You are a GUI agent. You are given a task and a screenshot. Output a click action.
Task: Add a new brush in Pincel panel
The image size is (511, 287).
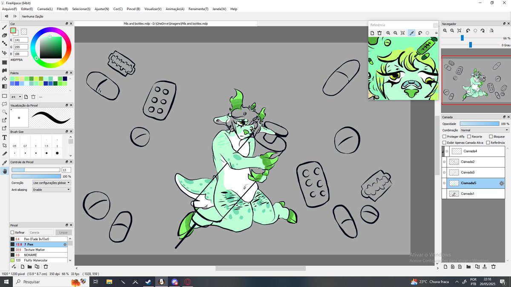click(23, 267)
